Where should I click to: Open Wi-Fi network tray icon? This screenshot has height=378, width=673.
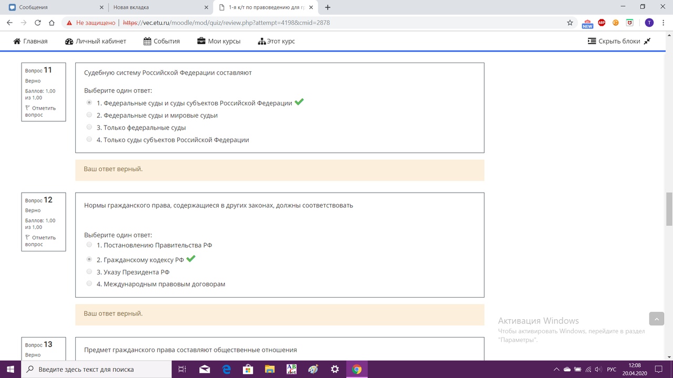tap(588, 370)
